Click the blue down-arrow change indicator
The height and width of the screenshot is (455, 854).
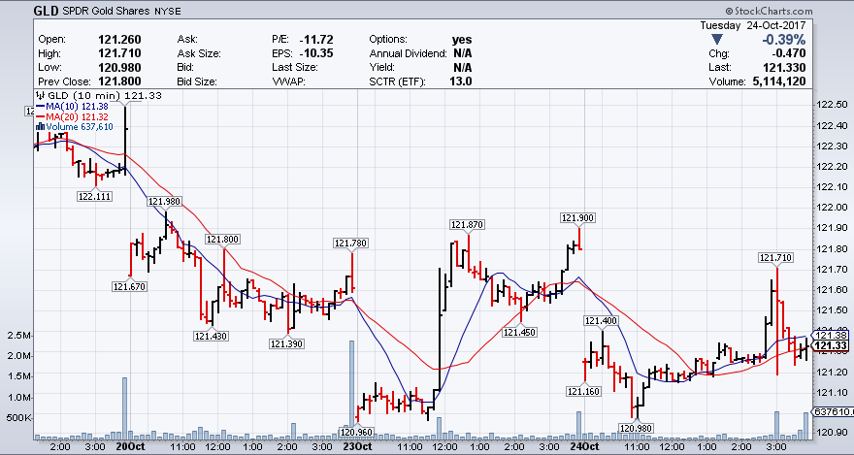[717, 39]
